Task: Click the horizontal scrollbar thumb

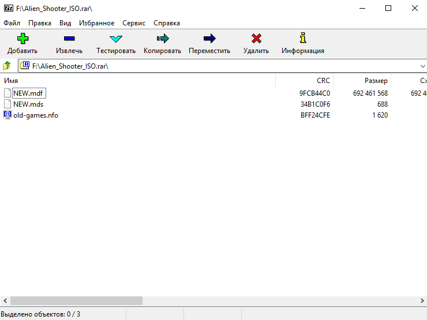Action: pyautogui.click(x=76, y=300)
